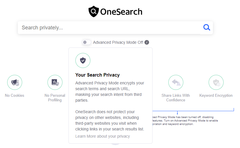This screenshot has width=240, height=148.
Task: Click the info icon beside Advanced Privacy Mode
Action: point(147,42)
